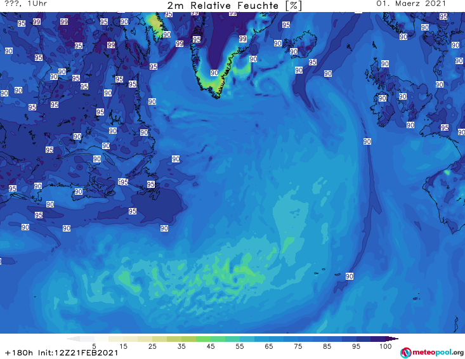Viewport: 465px width, 359px height.
Task: Pick the pale cream legend segment above 15
Action: [x=116, y=339]
